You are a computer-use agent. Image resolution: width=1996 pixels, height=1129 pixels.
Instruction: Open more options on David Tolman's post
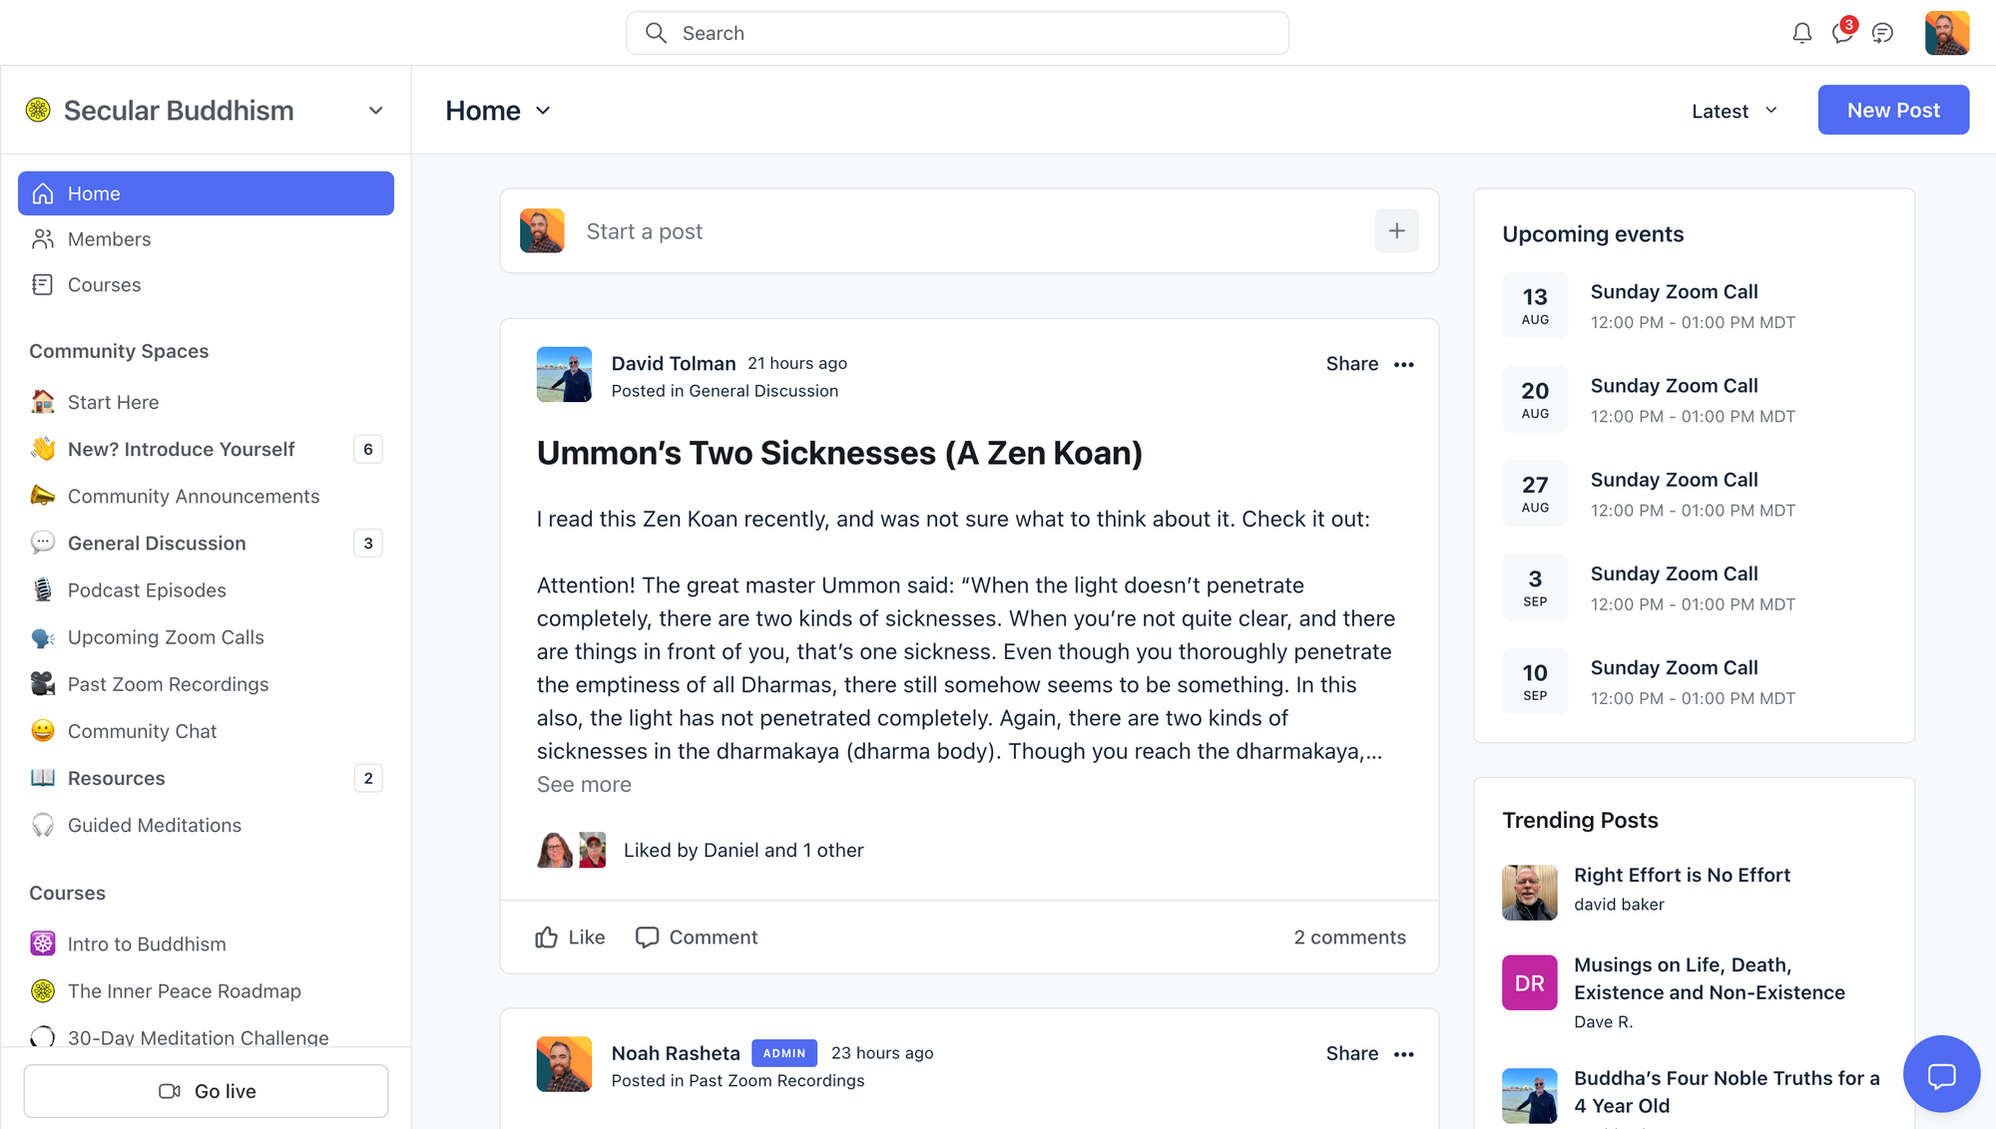pos(1404,365)
